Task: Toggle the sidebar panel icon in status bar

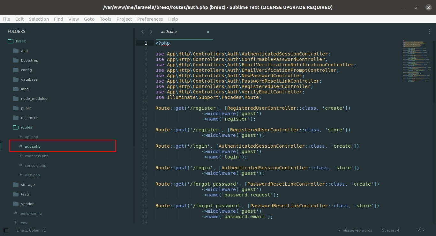Action: click(5, 230)
